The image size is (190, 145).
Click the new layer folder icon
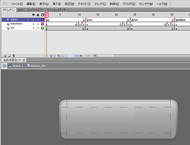tap(9, 56)
